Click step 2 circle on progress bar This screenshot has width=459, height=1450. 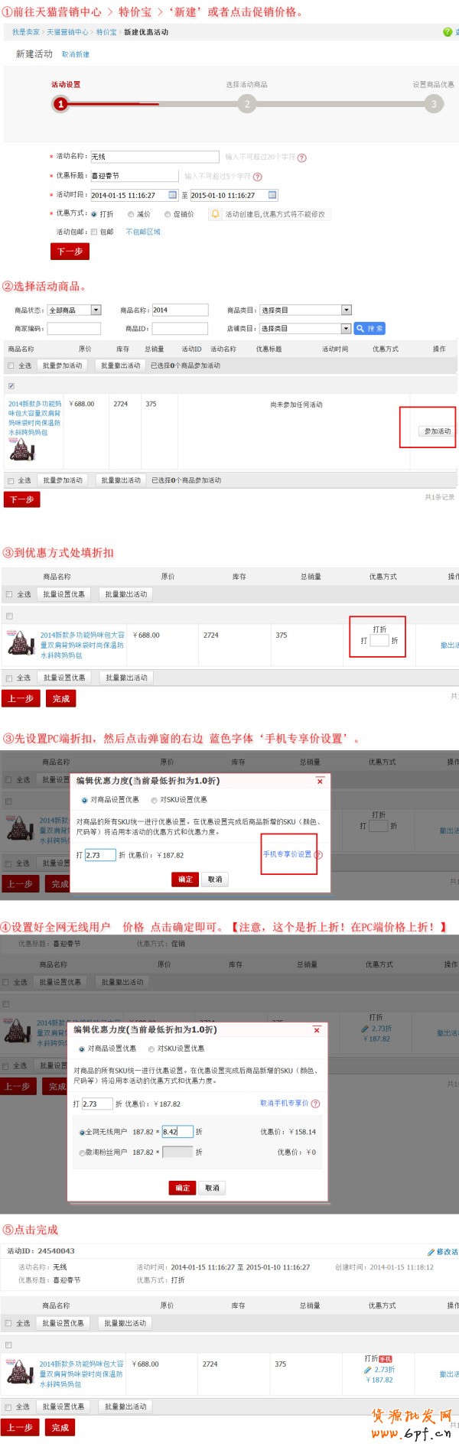click(247, 104)
